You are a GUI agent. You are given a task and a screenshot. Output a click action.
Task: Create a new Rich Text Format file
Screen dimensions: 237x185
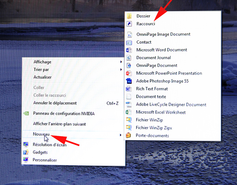click(x=173, y=89)
